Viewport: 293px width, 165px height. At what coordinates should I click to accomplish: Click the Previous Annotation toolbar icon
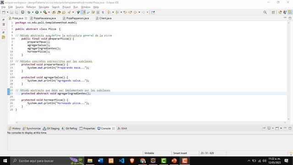(117, 12)
